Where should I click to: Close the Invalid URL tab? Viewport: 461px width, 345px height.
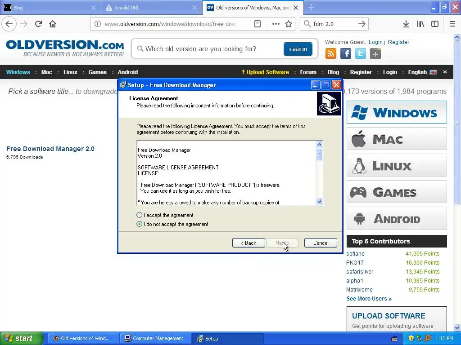(194, 8)
